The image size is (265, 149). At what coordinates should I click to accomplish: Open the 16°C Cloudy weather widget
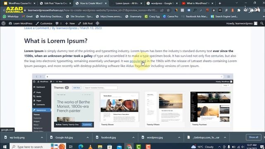tap(202, 147)
